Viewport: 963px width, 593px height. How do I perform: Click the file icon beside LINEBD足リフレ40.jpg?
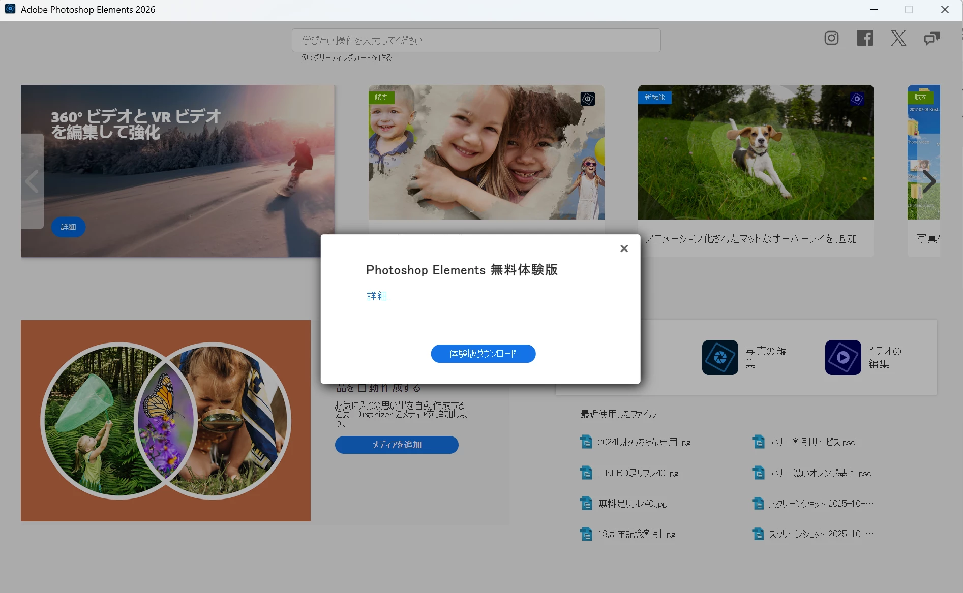(x=586, y=473)
